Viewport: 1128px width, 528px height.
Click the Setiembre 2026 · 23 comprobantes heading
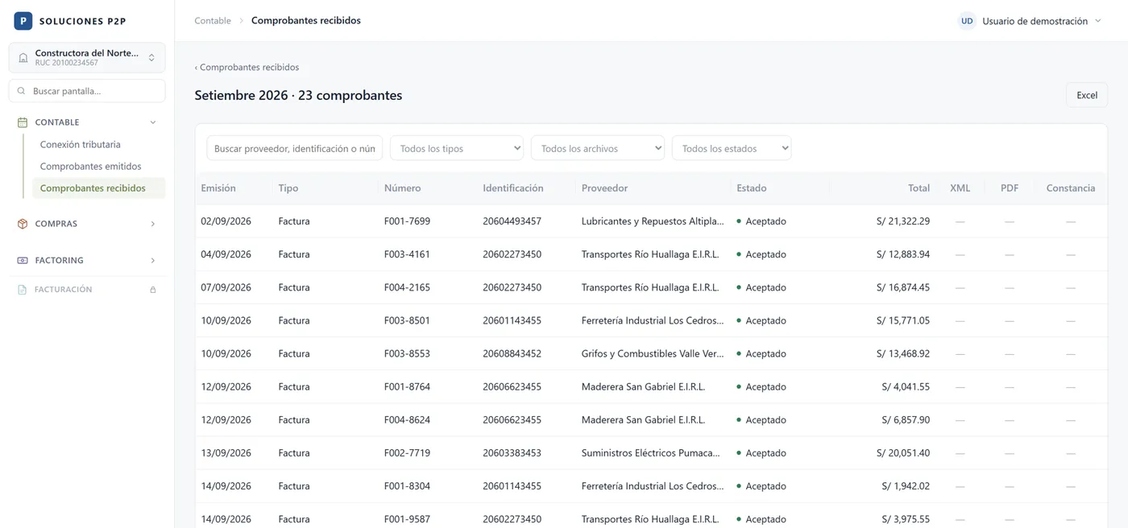(x=298, y=95)
